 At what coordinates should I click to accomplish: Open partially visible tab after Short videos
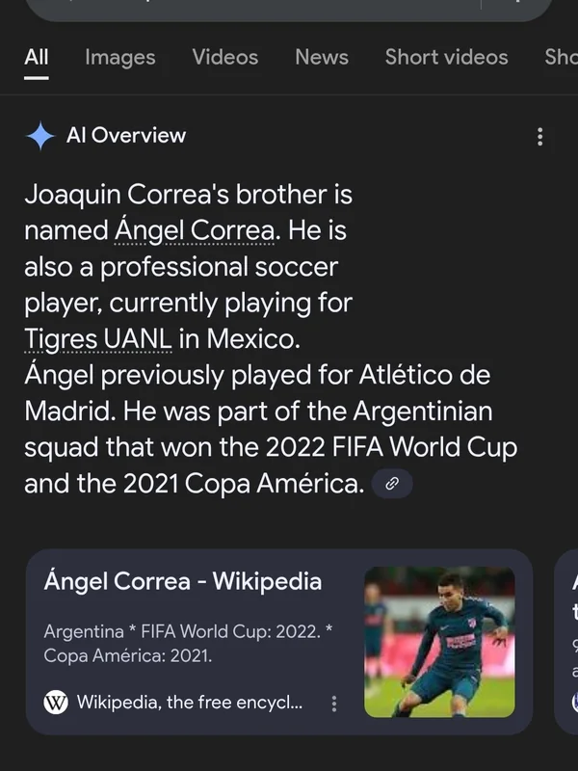562,57
